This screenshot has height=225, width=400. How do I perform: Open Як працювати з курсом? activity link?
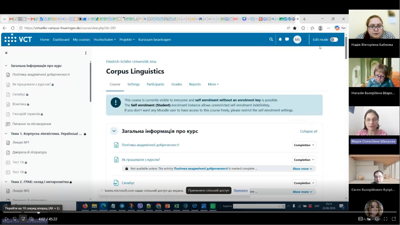click(x=141, y=160)
